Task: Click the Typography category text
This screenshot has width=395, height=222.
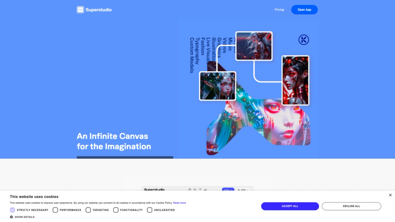Action: [197, 51]
